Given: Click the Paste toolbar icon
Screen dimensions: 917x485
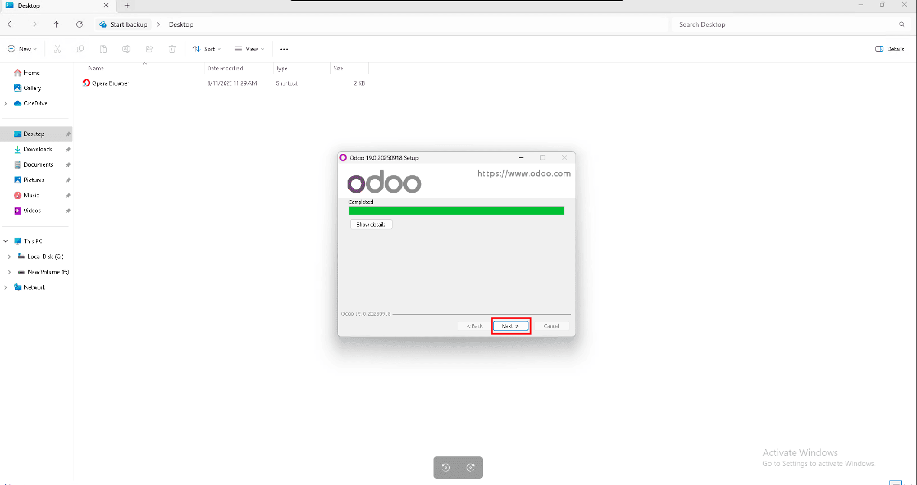Looking at the screenshot, I should [x=103, y=49].
